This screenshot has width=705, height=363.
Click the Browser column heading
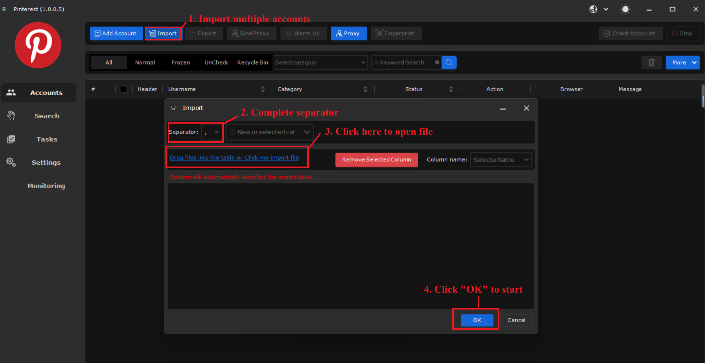click(571, 89)
